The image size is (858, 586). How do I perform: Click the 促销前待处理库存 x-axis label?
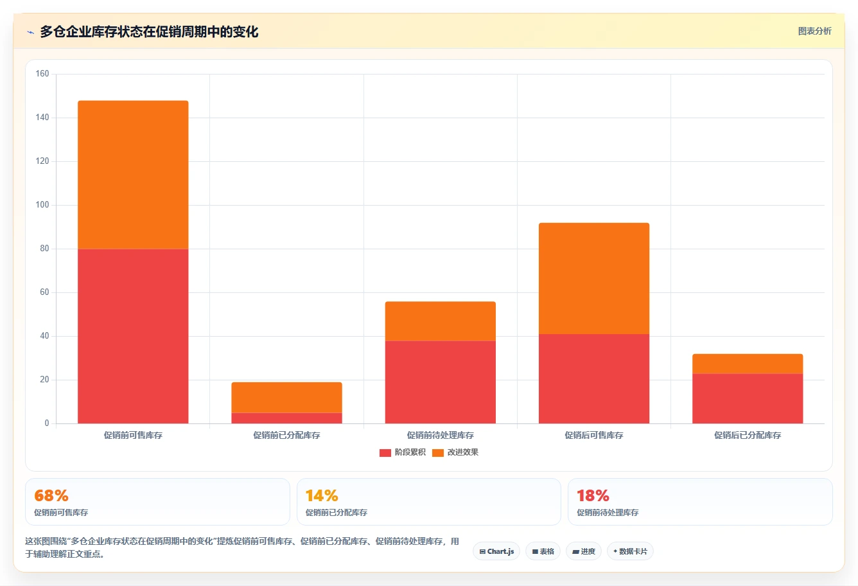(x=441, y=436)
